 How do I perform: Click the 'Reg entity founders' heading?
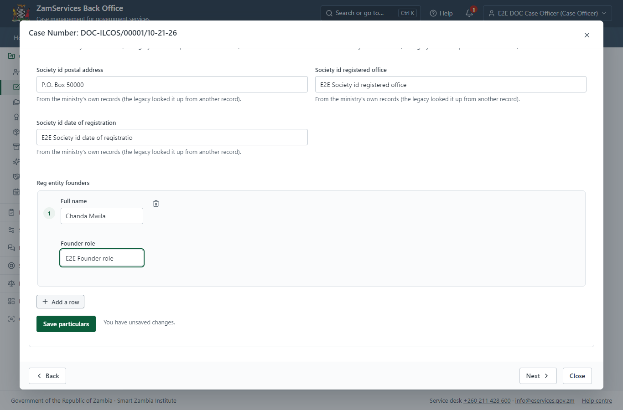[x=63, y=183]
